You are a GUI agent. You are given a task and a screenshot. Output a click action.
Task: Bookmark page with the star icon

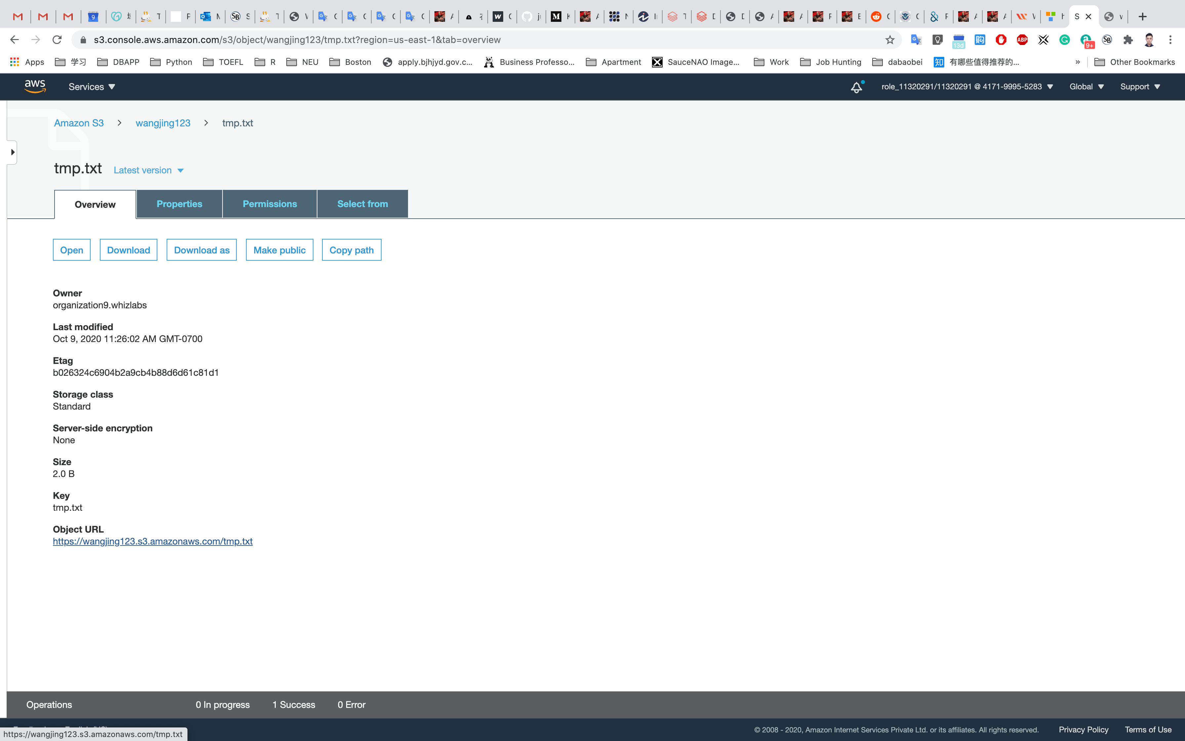pos(890,40)
